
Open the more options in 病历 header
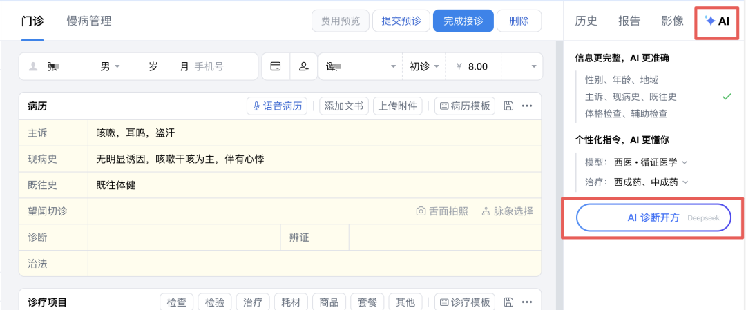pos(526,106)
